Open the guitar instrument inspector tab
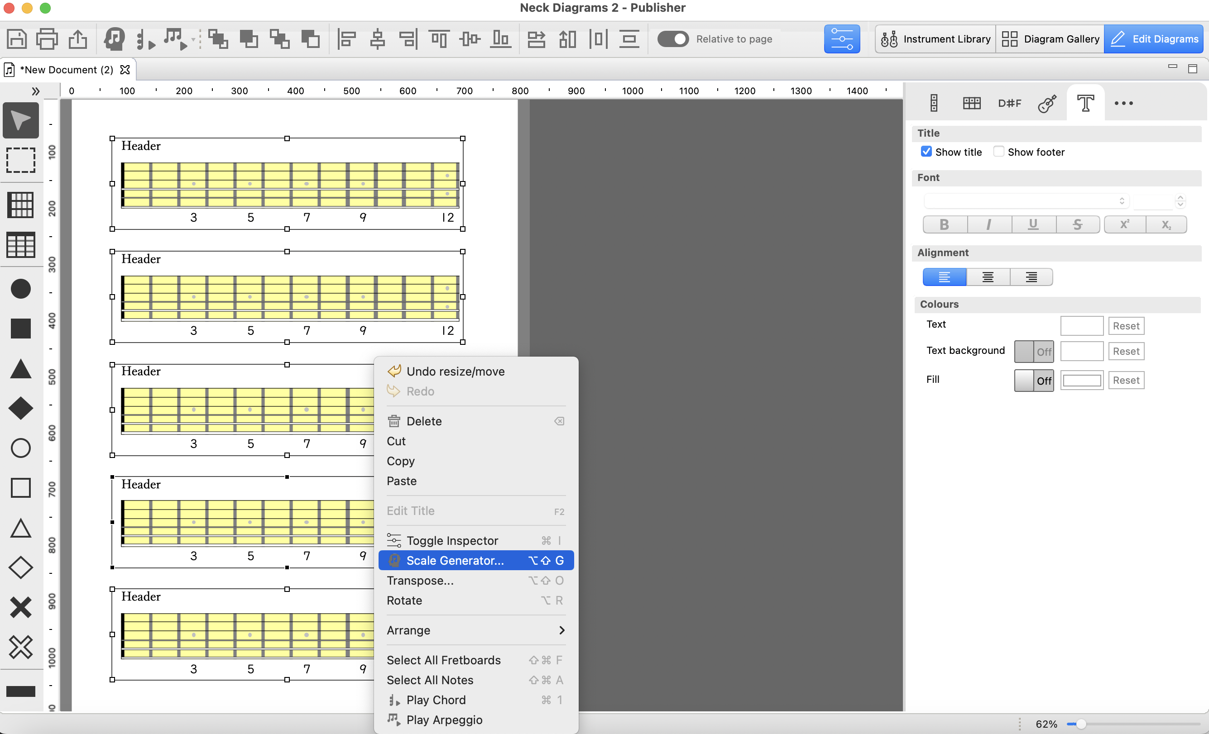The image size is (1209, 734). [1047, 104]
